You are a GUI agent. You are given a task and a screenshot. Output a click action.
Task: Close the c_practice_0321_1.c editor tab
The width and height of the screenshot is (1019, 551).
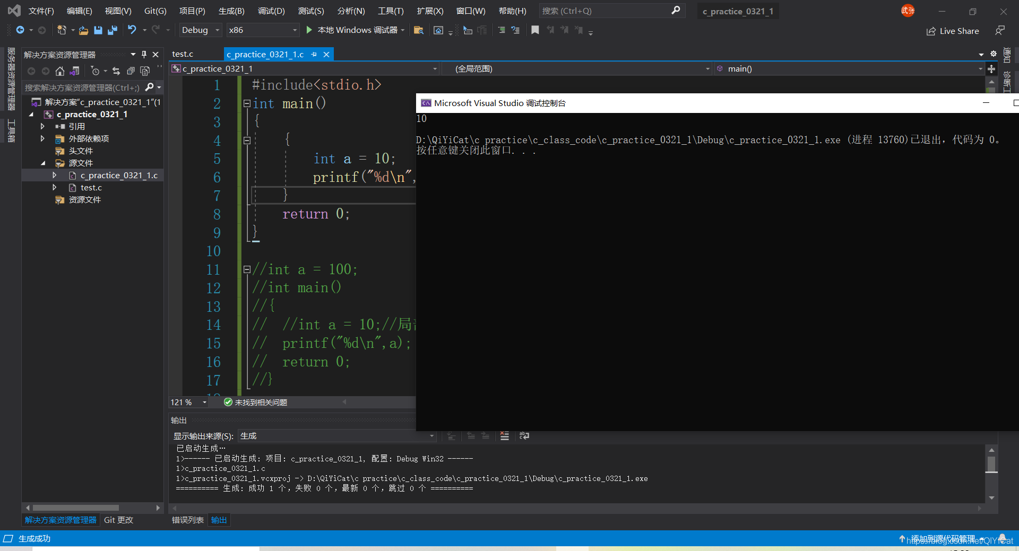point(326,54)
